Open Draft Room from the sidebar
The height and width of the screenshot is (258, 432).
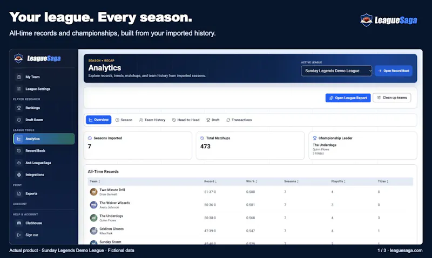coord(44,120)
